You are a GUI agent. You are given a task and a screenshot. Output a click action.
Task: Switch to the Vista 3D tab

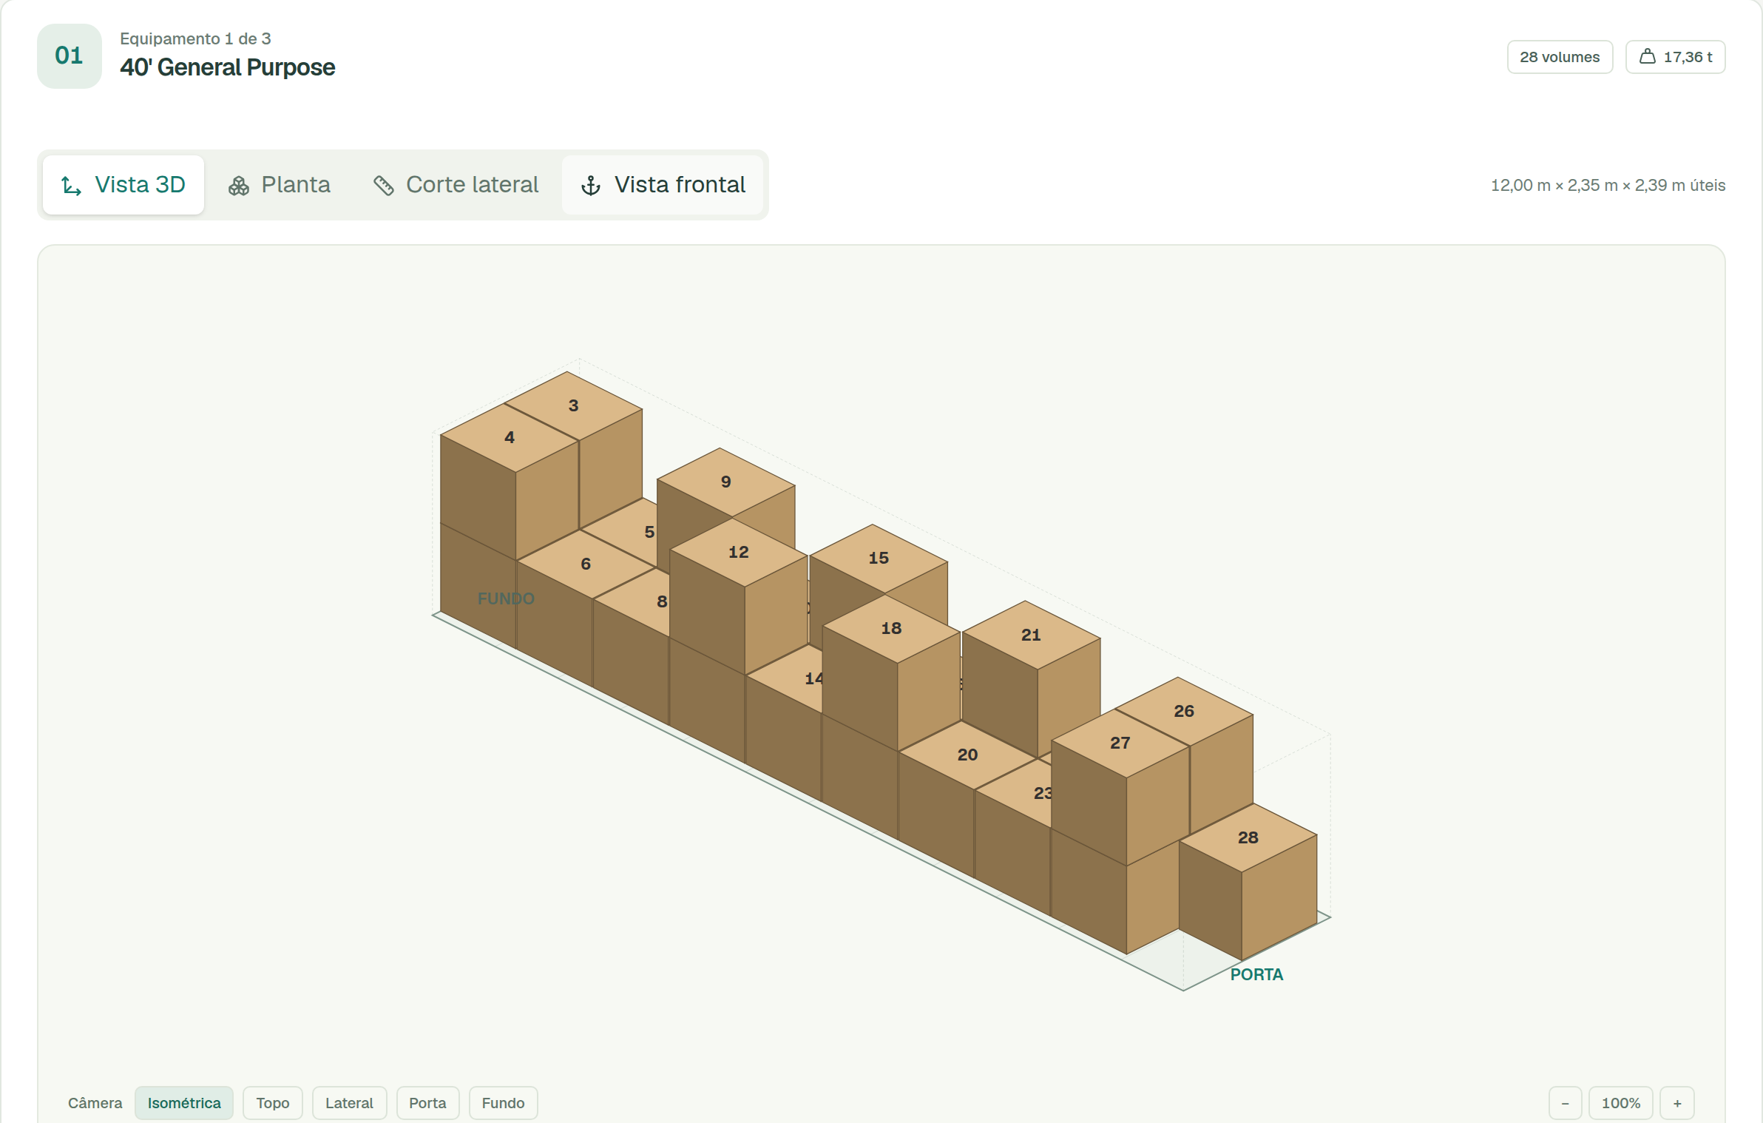point(123,185)
